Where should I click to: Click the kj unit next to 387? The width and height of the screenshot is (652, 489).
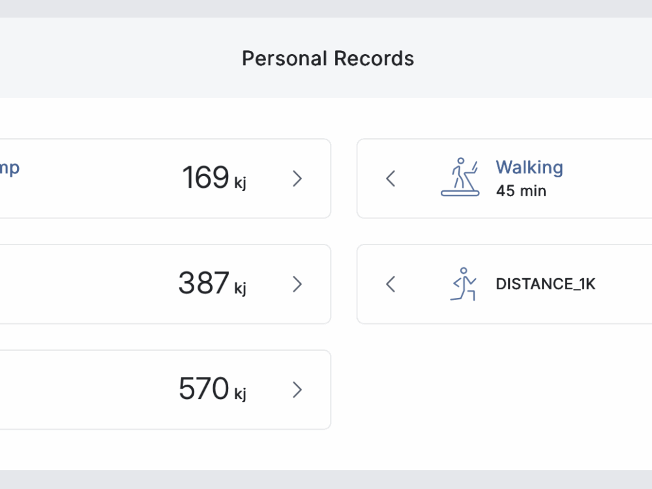[241, 288]
